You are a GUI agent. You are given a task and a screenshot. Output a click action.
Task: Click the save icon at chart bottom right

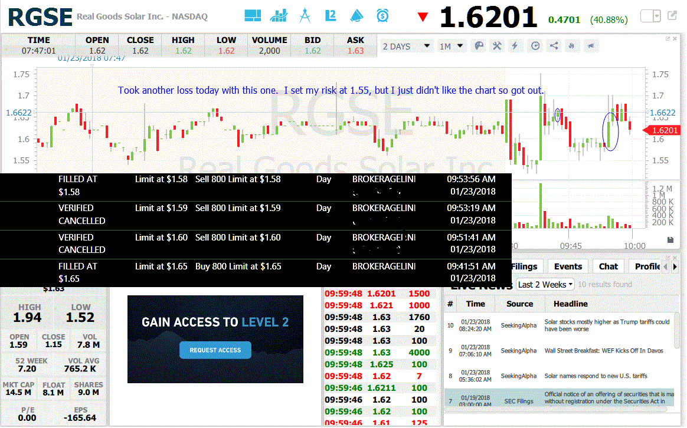pyautogui.click(x=670, y=240)
